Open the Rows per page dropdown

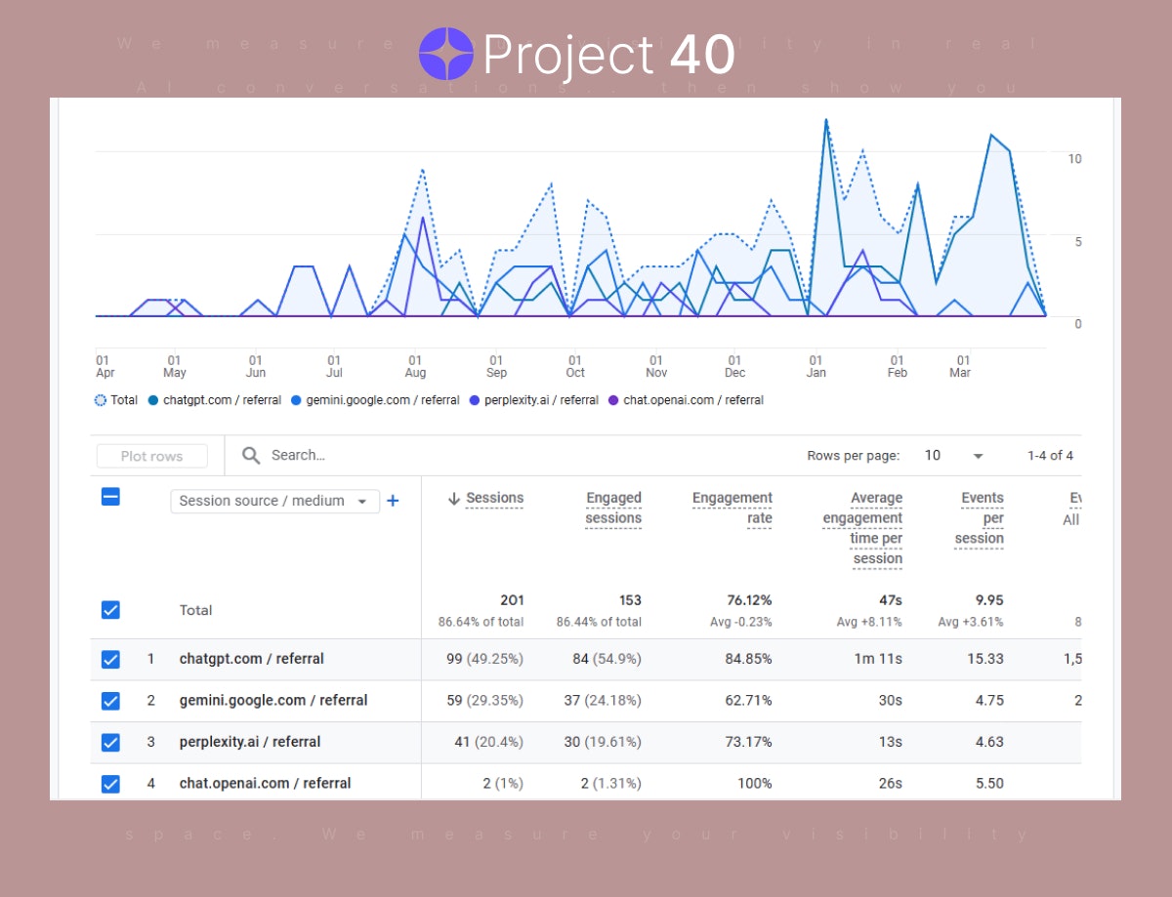click(x=954, y=456)
